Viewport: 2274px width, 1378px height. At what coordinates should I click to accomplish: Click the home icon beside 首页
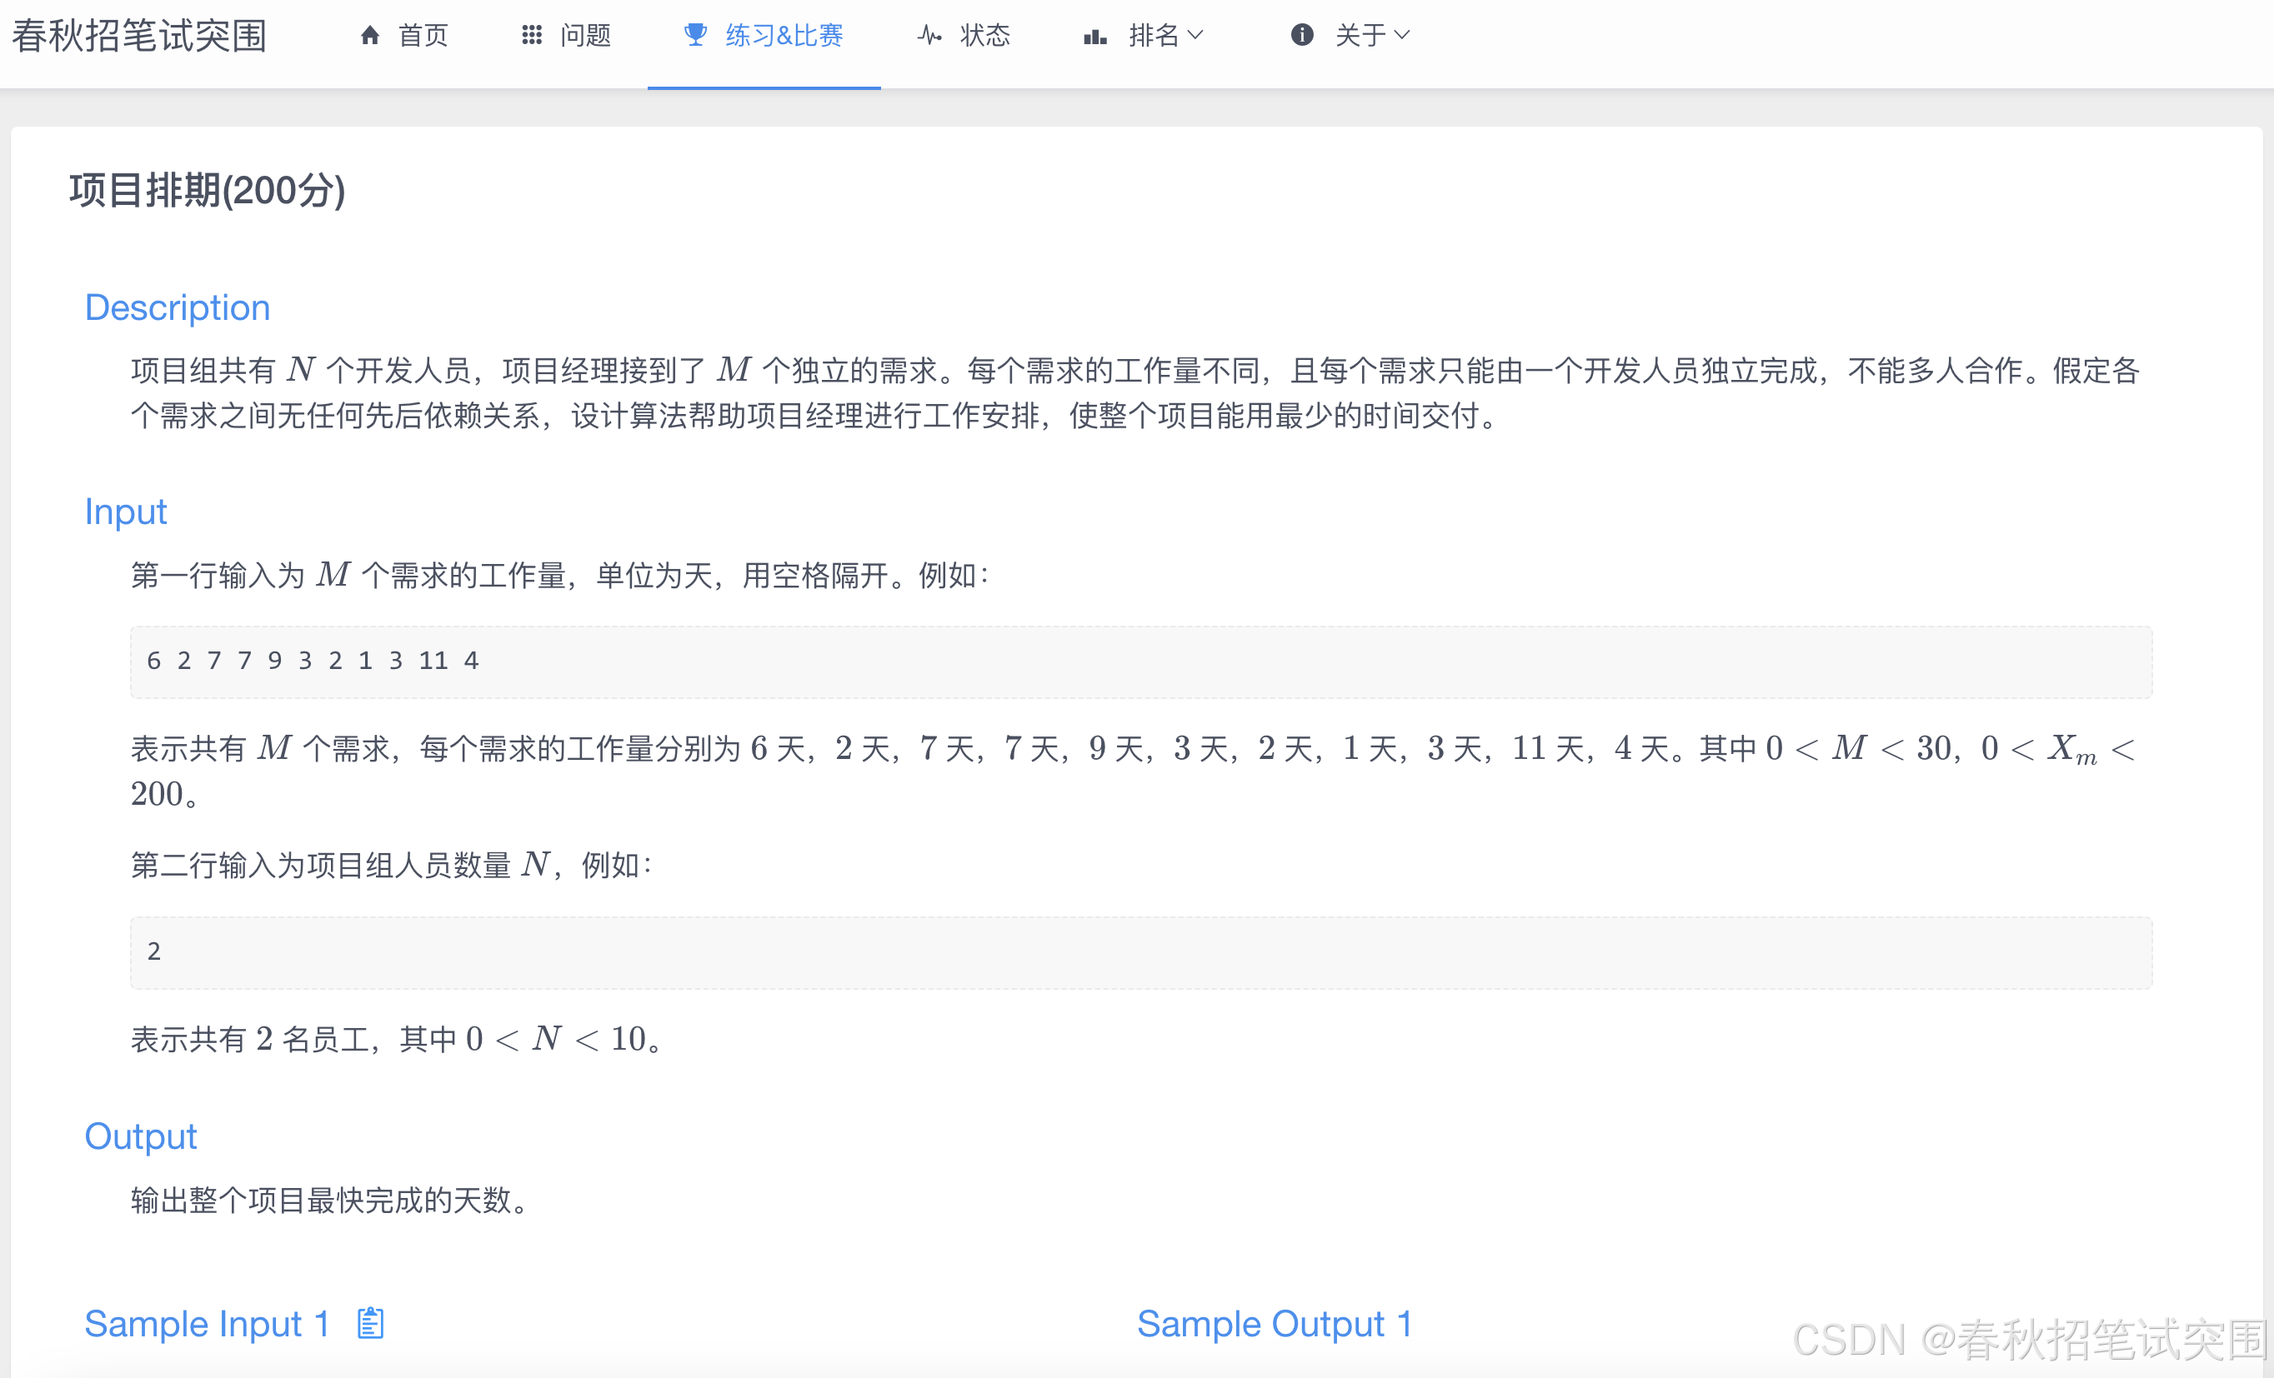pyautogui.click(x=370, y=35)
